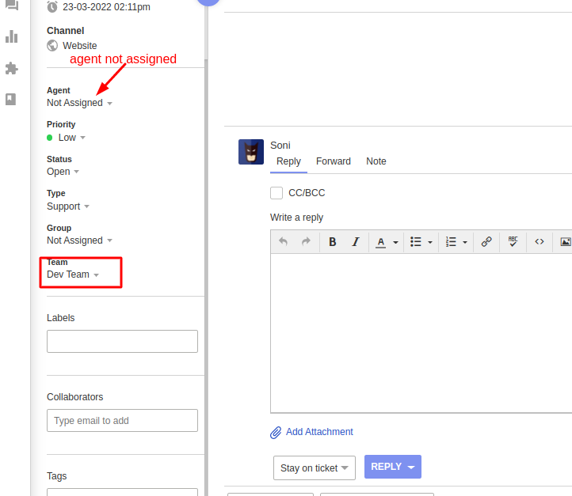Image resolution: width=572 pixels, height=496 pixels.
Task: Switch to the Note tab
Action: [376, 161]
